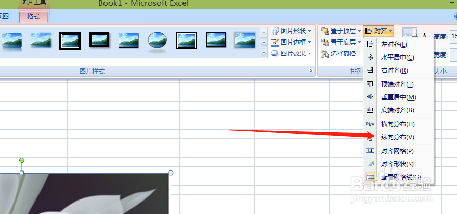The height and width of the screenshot is (214, 457).
Task: Click the picture's top-right corner resize handle
Action: 171,173
